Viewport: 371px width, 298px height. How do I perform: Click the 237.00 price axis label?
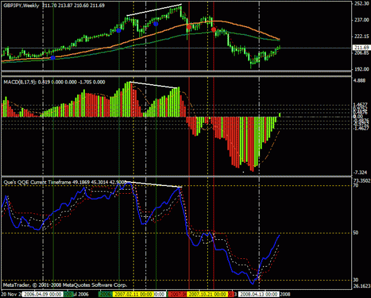pyautogui.click(x=362, y=20)
